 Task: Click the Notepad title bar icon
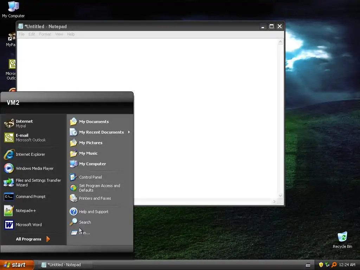(x=20, y=26)
